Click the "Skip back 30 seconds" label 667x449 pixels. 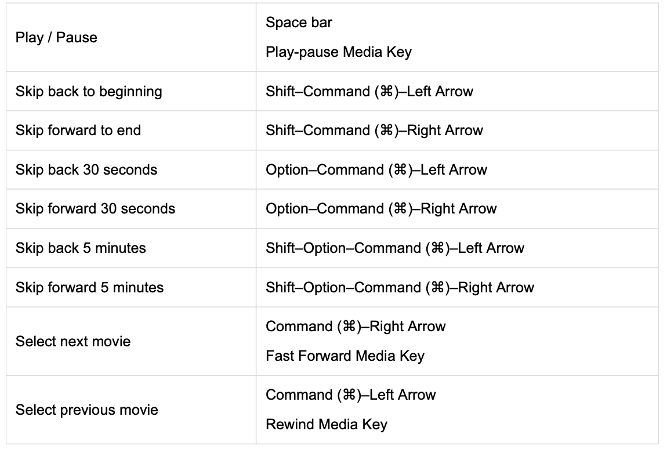tap(86, 170)
